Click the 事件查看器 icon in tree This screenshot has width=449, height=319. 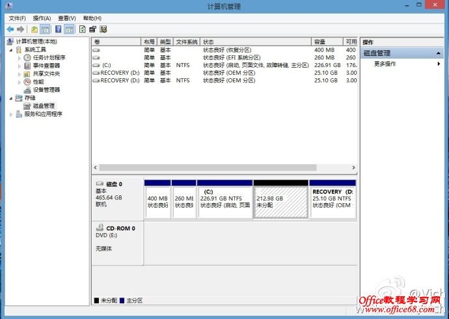pos(27,66)
